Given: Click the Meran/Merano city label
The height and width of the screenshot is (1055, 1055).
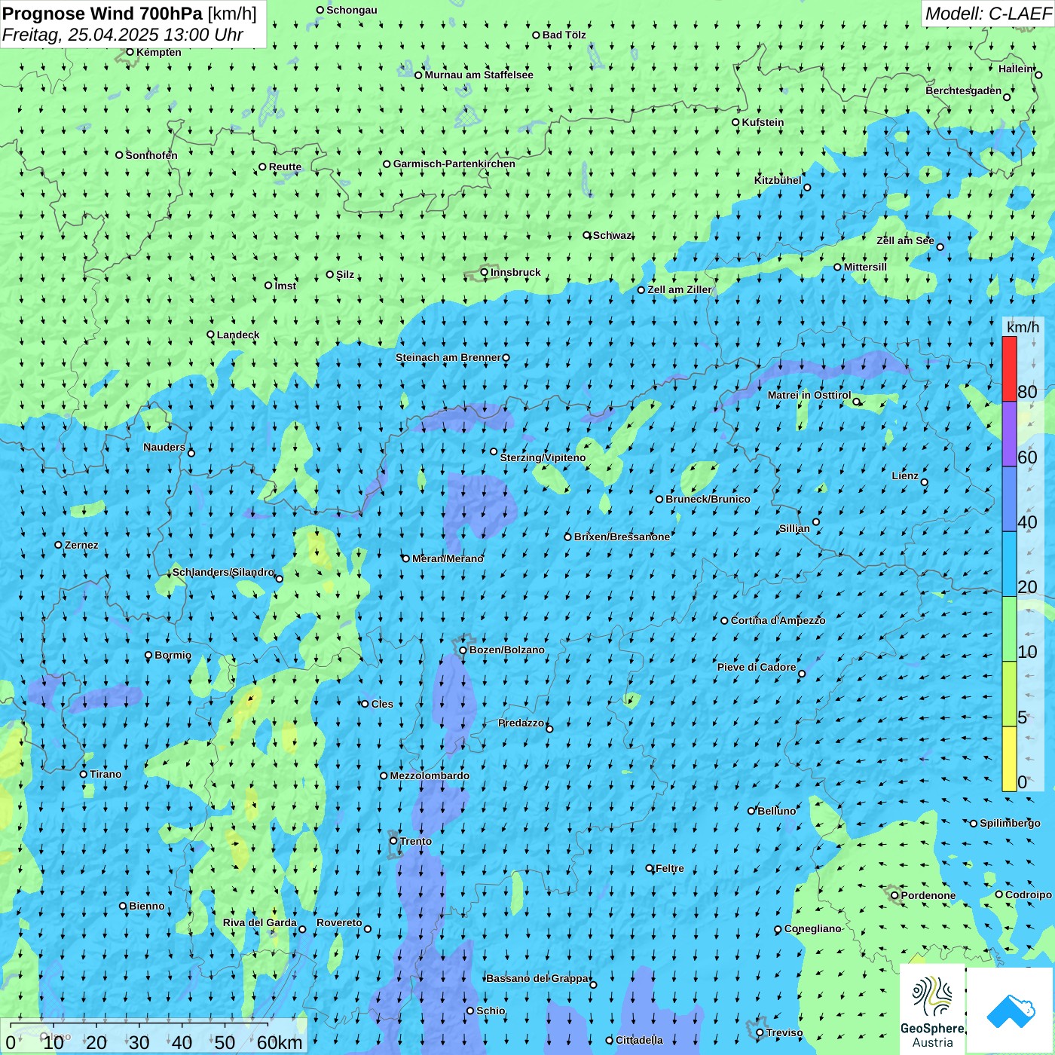Looking at the screenshot, I should (448, 558).
